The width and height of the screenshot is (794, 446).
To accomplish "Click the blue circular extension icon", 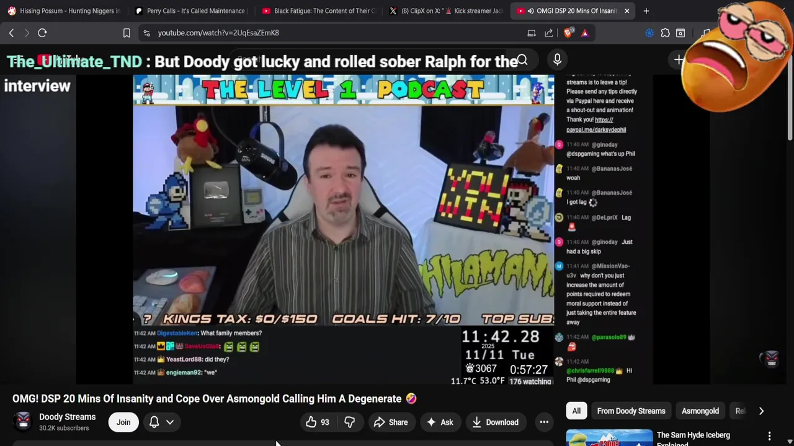I will 649,33.
